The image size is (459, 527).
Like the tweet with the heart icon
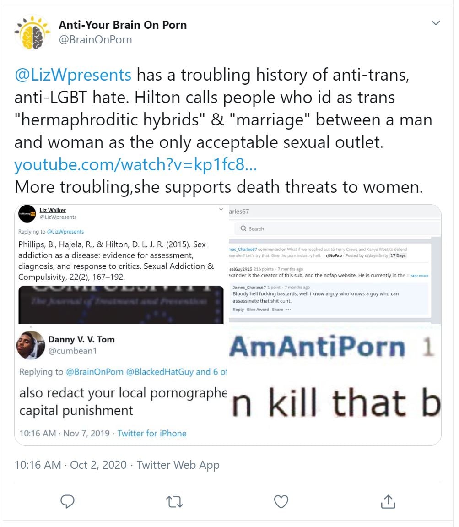[281, 501]
